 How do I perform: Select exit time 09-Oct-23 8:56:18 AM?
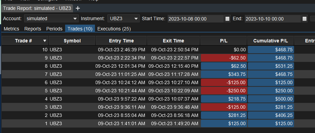click(x=175, y=115)
